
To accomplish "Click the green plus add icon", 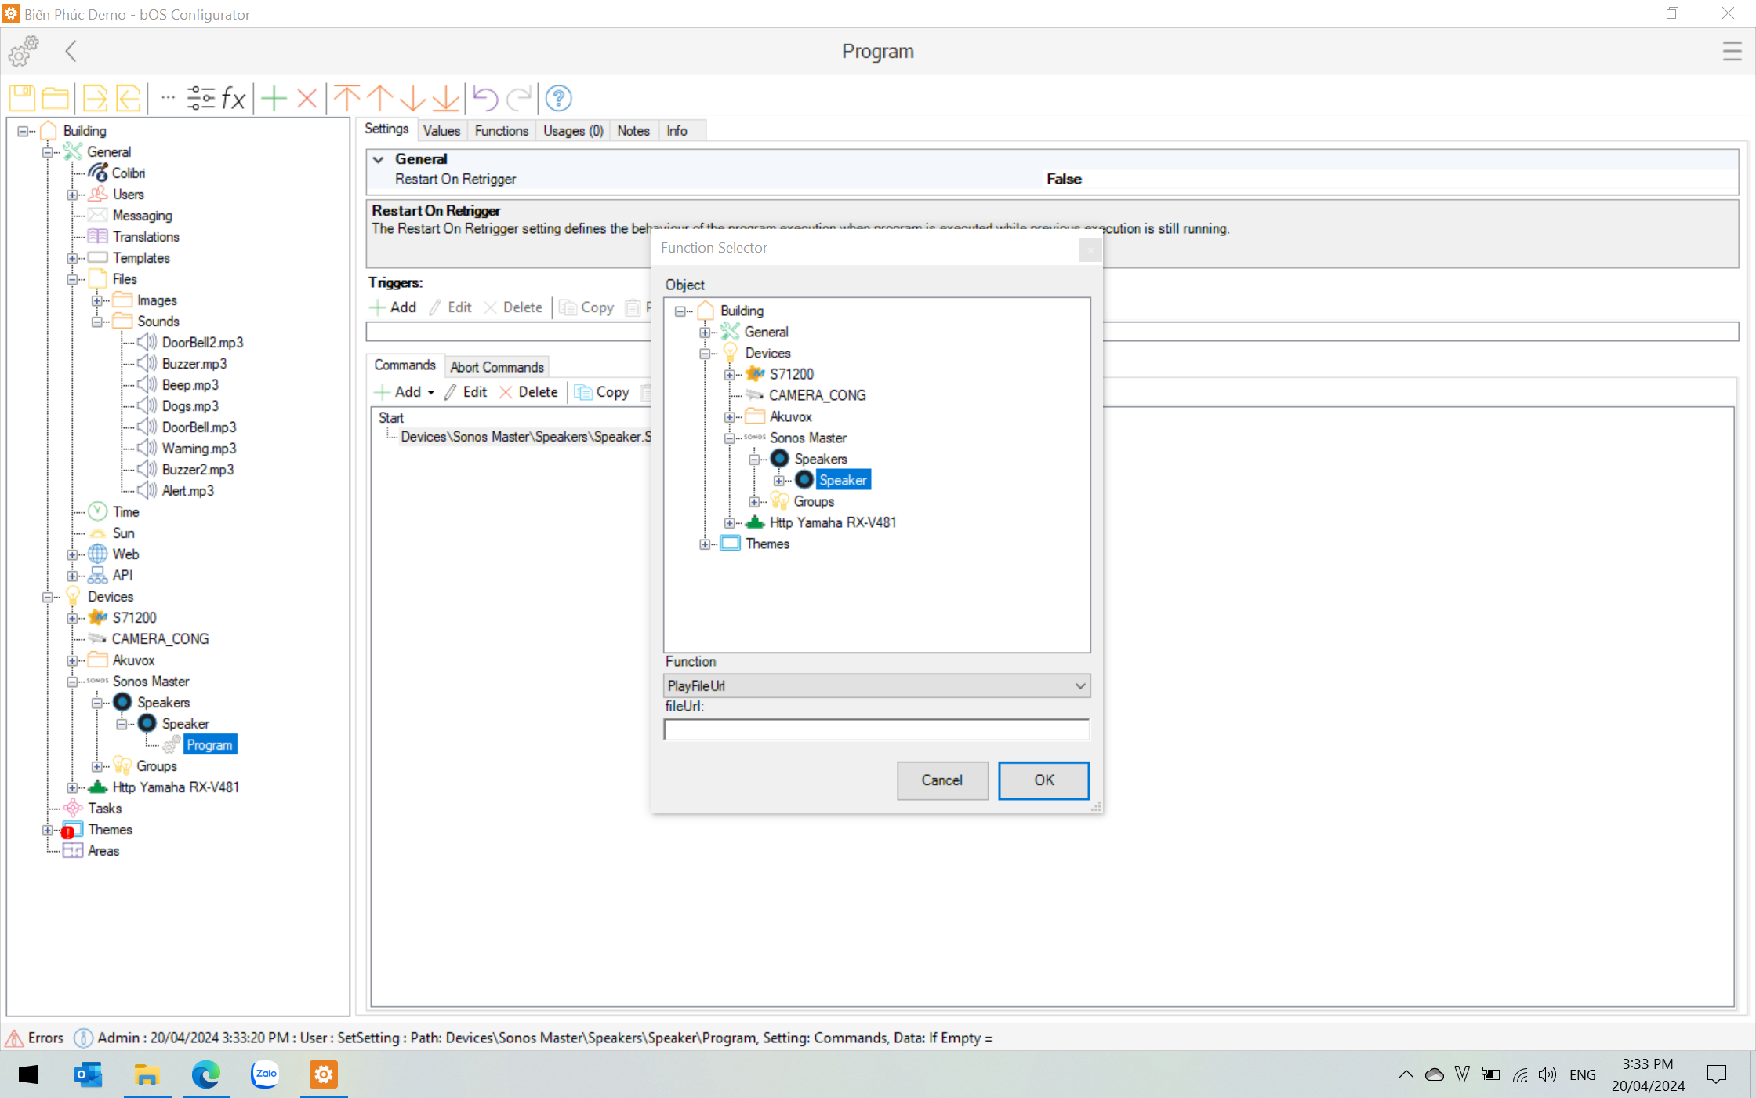I will [274, 98].
